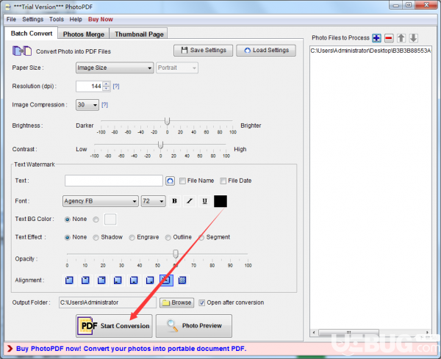Select the highlighted center alignment icon

point(166,280)
